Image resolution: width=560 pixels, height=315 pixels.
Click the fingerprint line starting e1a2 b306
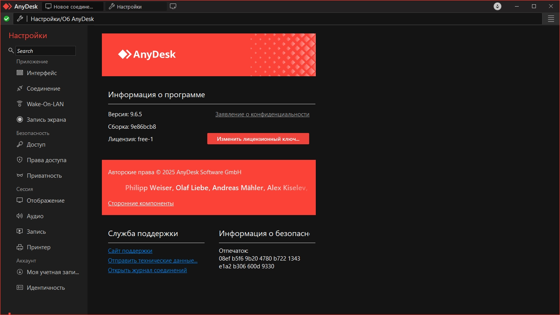[x=247, y=266]
